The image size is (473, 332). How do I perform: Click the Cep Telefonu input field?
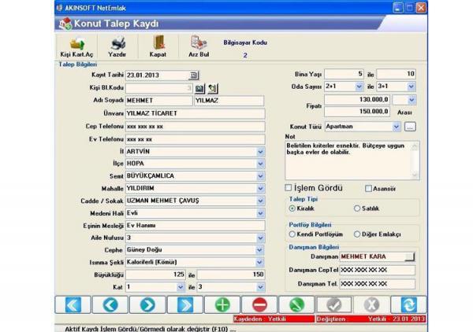point(196,127)
